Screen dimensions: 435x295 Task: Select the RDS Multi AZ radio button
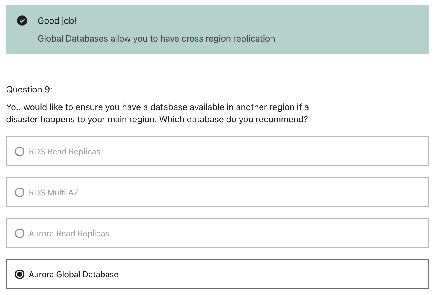[x=20, y=192]
